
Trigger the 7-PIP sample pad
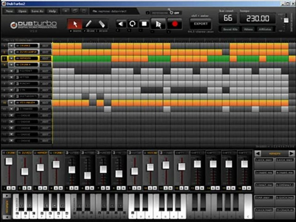(x=264, y=200)
